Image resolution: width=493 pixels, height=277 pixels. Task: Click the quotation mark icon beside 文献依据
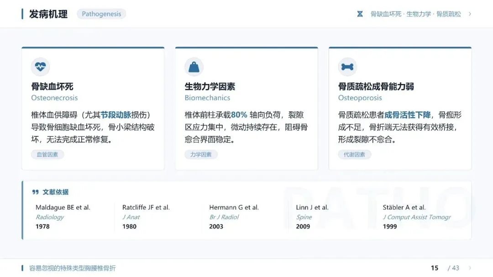(35, 192)
